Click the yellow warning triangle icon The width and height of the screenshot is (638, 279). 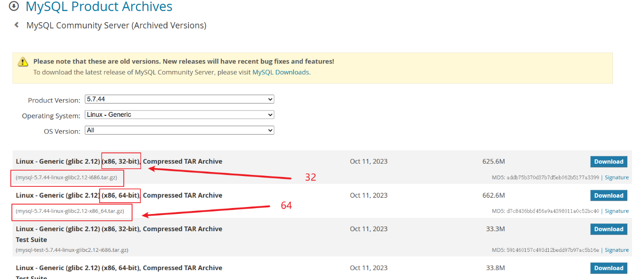point(23,62)
